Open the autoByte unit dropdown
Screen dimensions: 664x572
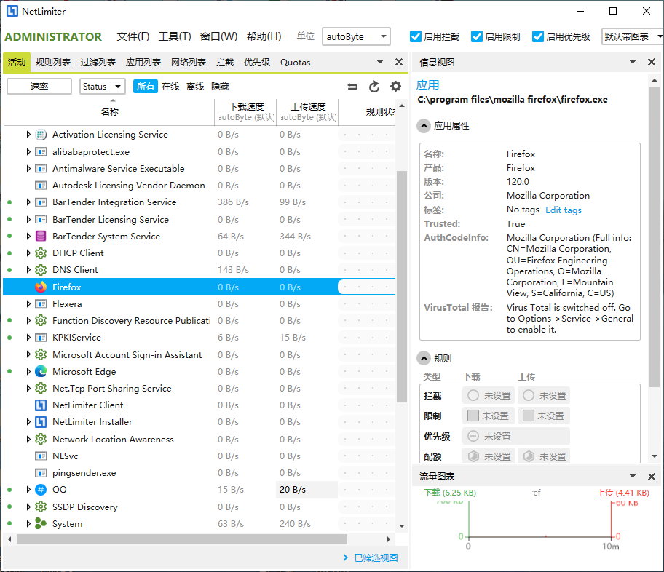pyautogui.click(x=356, y=37)
